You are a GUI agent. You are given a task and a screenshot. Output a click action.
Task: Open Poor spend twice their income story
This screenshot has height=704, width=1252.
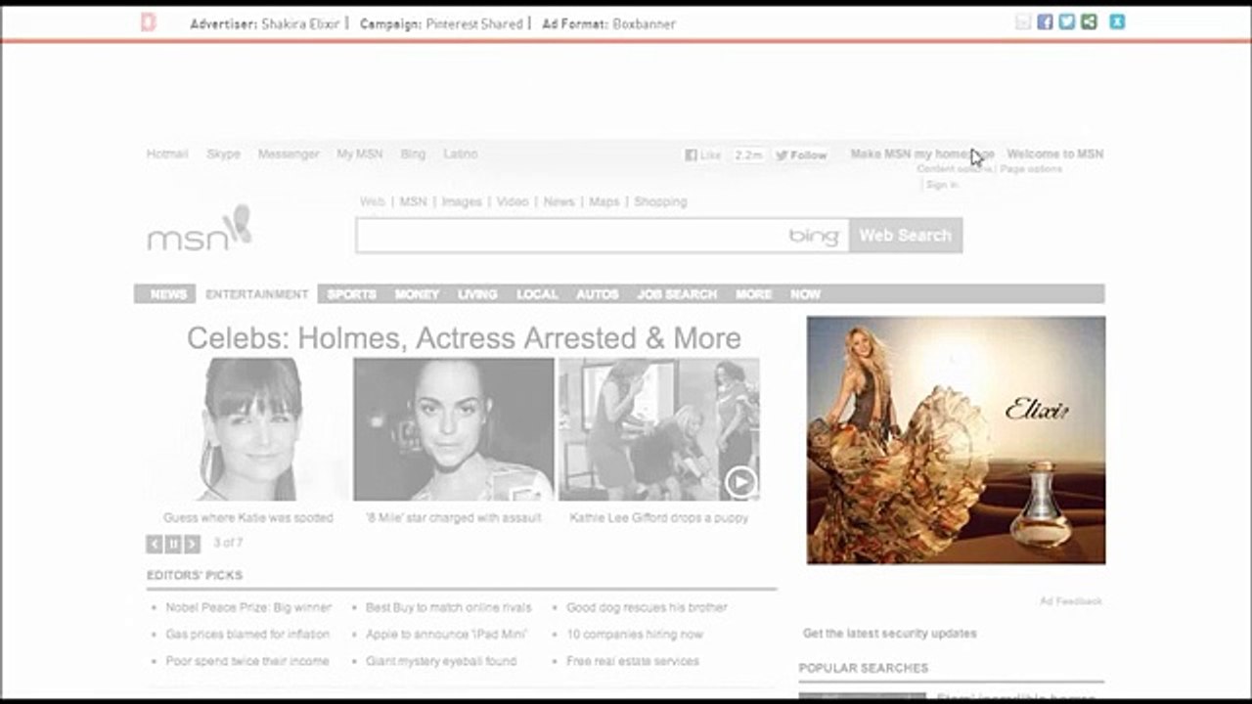(247, 661)
